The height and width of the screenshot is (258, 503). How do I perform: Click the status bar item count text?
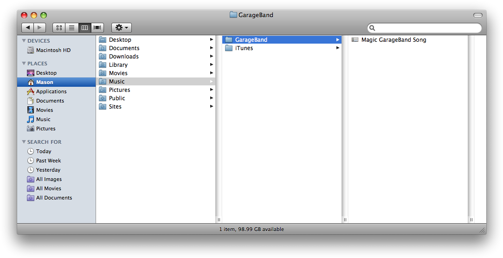click(251, 229)
